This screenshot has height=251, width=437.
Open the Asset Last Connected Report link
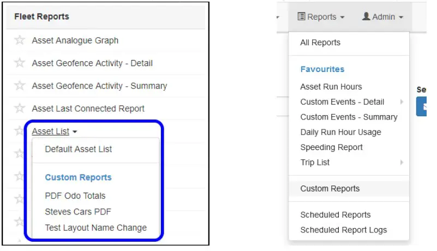[x=88, y=109]
